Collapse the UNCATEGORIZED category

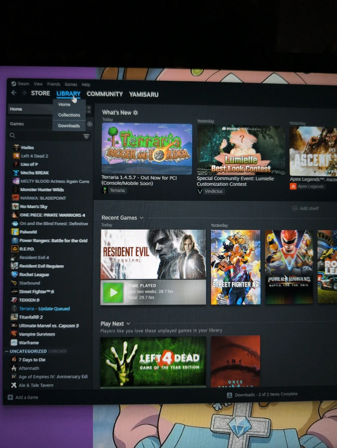coord(7,351)
